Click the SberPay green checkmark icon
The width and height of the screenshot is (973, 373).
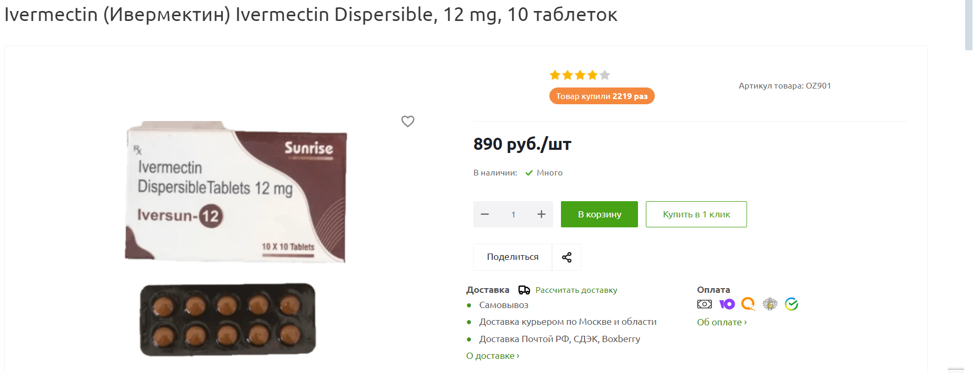tap(792, 304)
